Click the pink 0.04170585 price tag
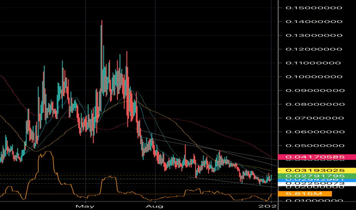 (317, 157)
